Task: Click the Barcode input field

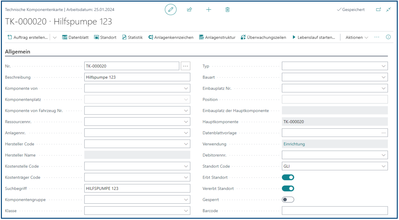Action: (335, 211)
